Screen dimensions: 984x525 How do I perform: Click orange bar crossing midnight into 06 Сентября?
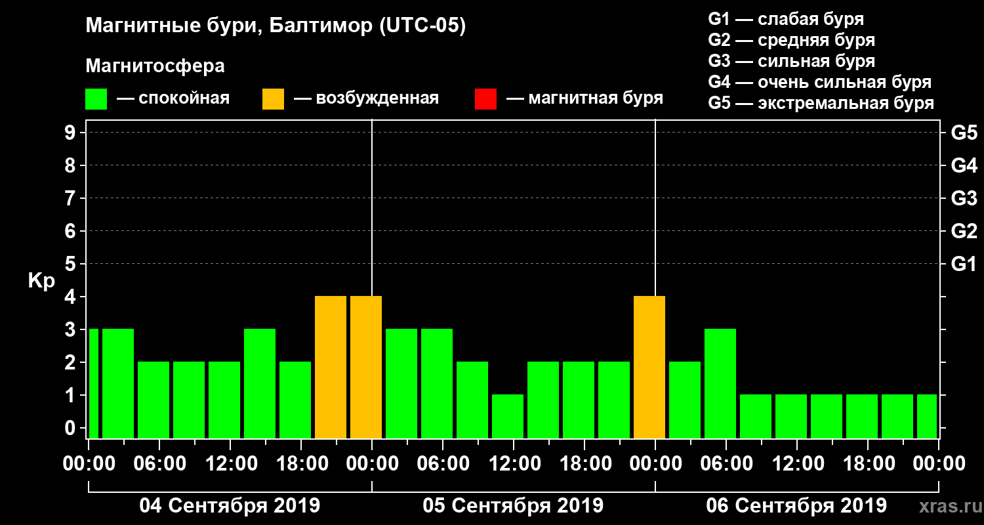pos(649,367)
